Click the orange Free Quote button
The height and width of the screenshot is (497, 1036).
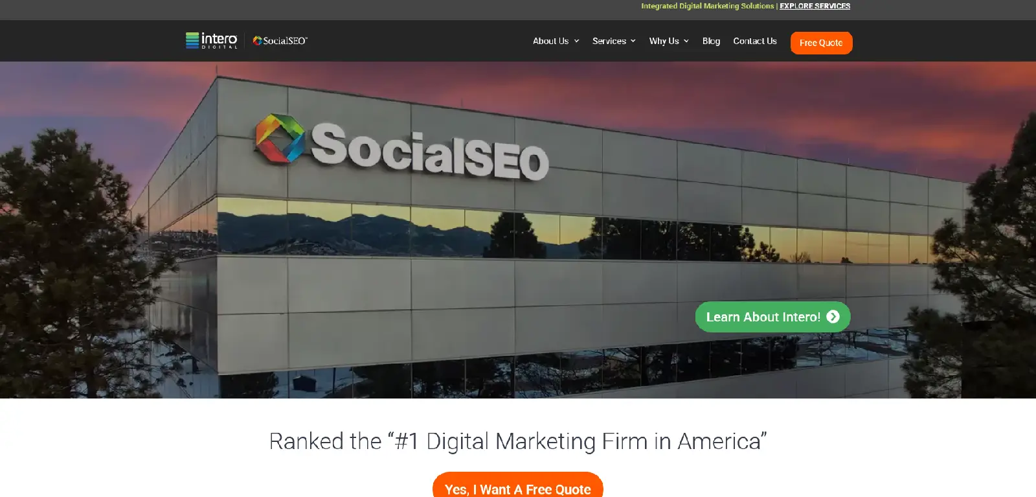821,43
